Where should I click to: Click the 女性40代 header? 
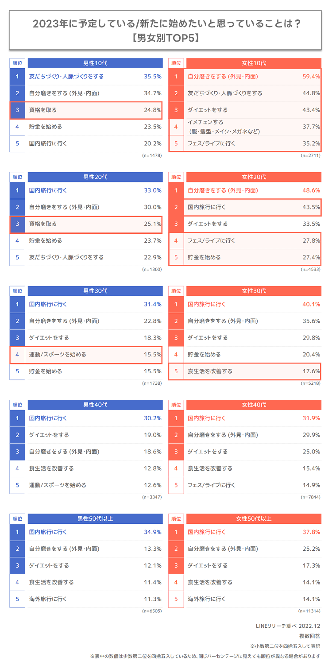coord(254,405)
